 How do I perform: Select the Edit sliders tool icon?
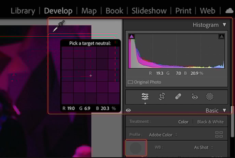coord(145,96)
